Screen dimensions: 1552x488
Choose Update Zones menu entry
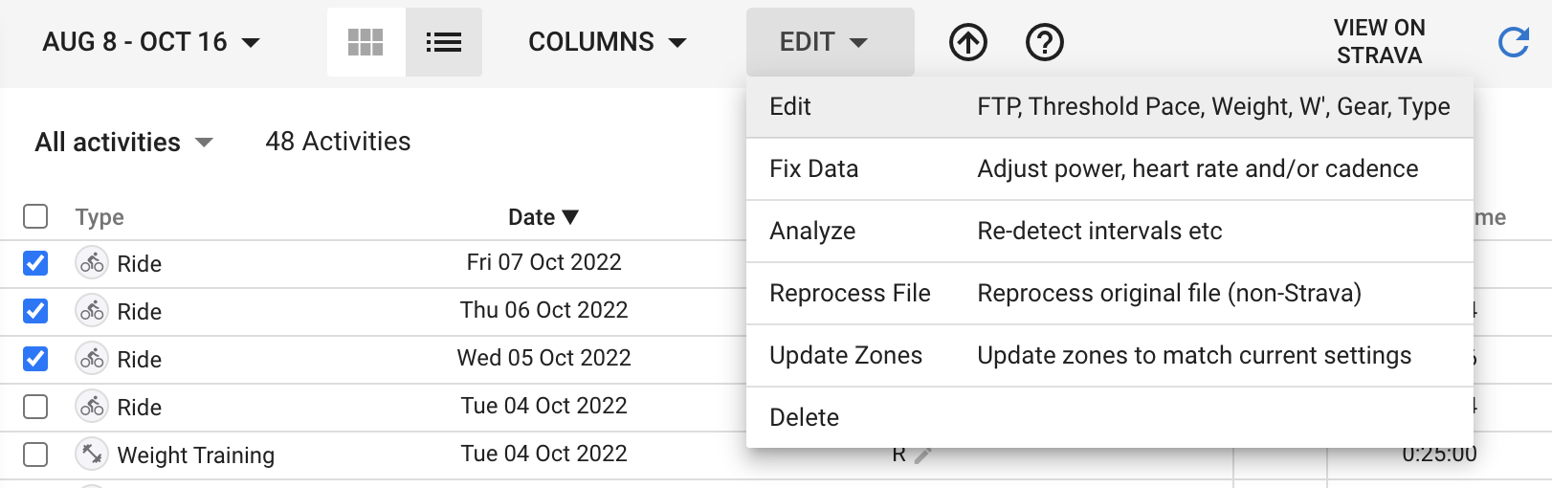pos(1110,356)
